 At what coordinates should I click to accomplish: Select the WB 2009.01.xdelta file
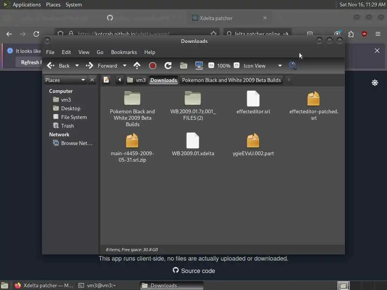coord(193,144)
